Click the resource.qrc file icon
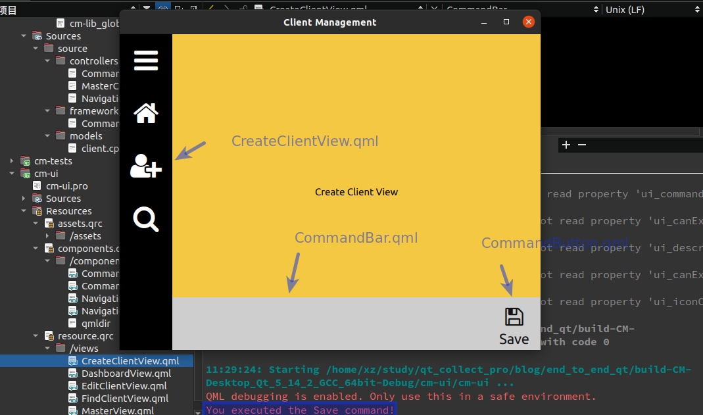 (49, 335)
